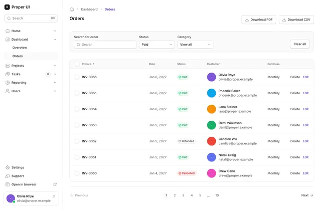The width and height of the screenshot is (321, 210).
Task: Click the Proper UI logo icon
Action: click(7, 7)
